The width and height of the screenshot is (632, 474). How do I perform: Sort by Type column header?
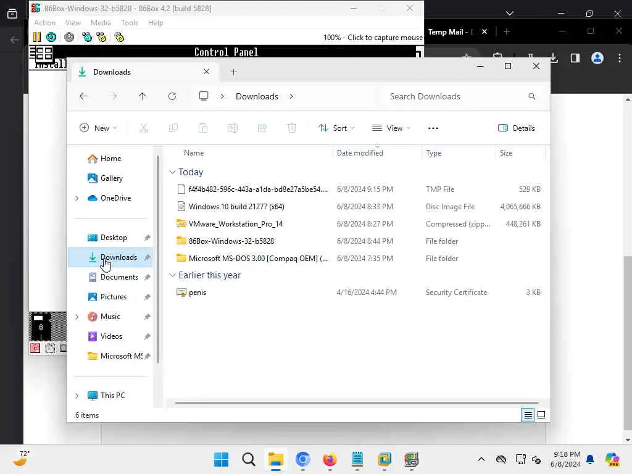434,153
